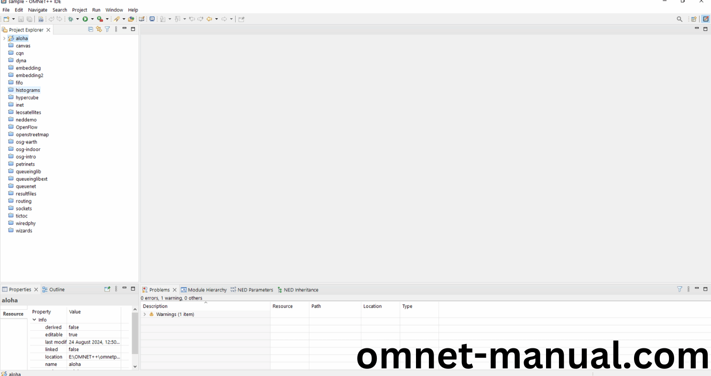This screenshot has height=376, width=711.
Task: Click the Properties panel vertical scrollbar
Action: point(135,334)
